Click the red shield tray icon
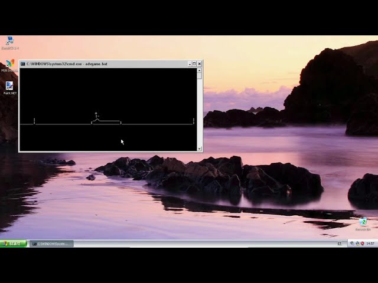This screenshot has width=378, height=283. (x=362, y=243)
